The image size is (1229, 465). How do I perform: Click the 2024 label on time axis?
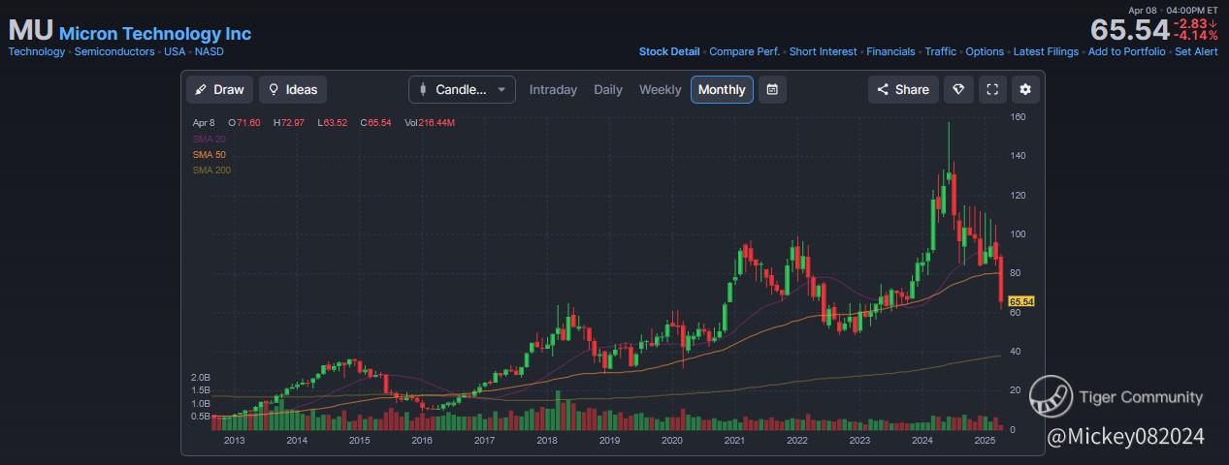922,440
